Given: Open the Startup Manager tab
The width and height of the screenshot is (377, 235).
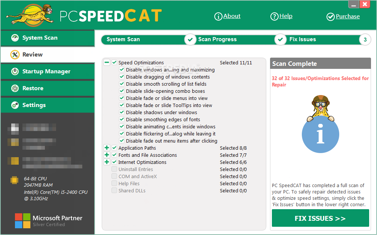Looking at the screenshot, I should [47, 71].
